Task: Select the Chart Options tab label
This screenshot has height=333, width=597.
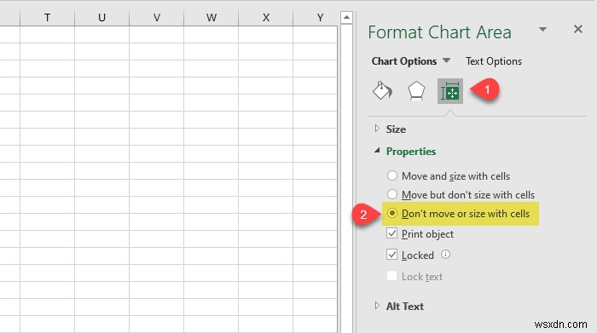Action: pos(404,61)
